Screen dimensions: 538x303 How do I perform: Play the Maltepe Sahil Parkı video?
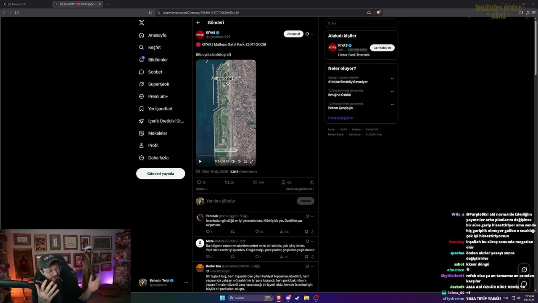(200, 161)
